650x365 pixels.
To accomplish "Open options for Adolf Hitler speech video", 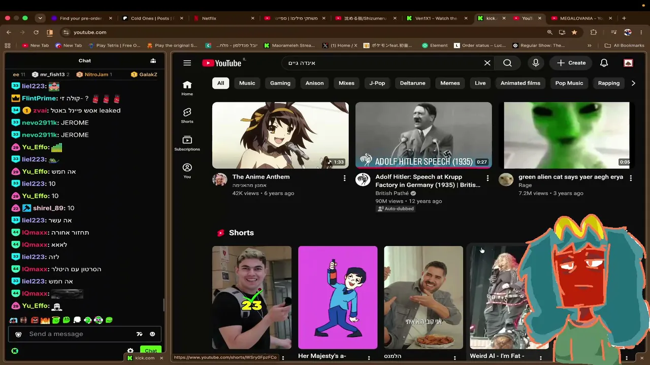I will tap(487, 178).
